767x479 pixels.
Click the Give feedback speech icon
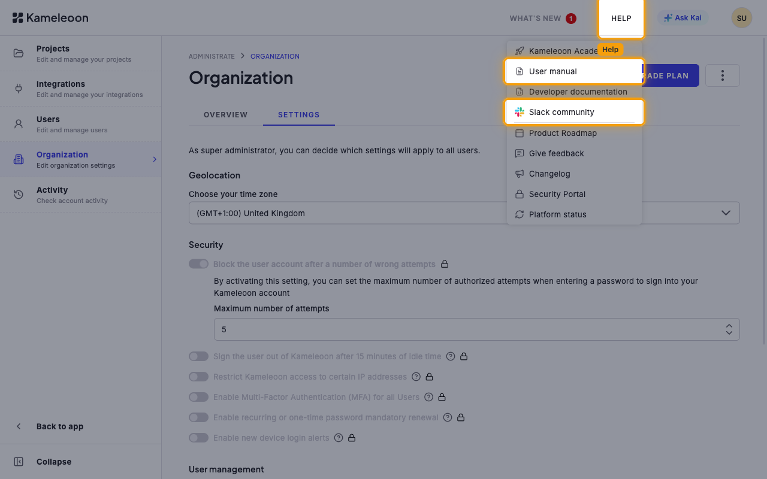point(520,153)
